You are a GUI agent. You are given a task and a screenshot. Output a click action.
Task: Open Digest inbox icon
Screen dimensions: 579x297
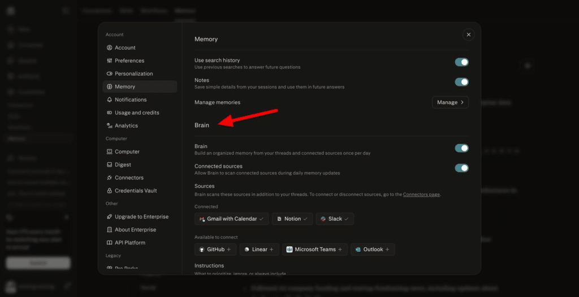pyautogui.click(x=109, y=164)
